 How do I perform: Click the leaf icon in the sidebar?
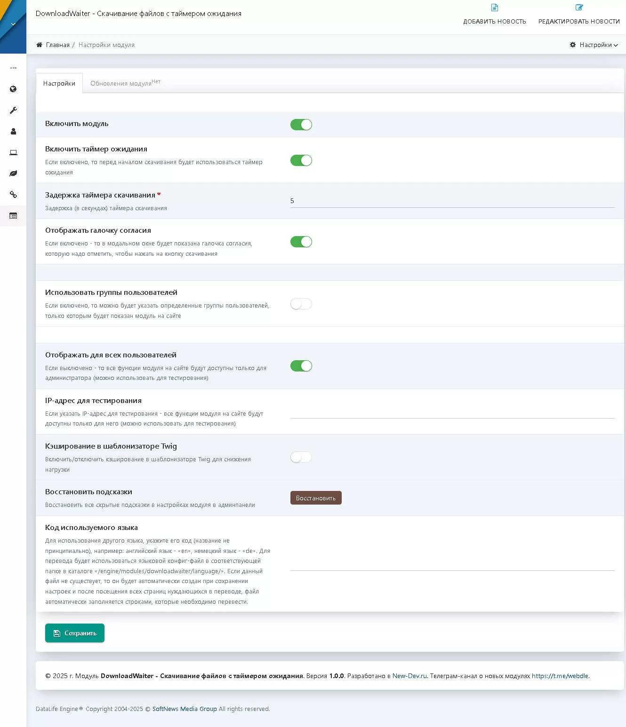tap(13, 174)
